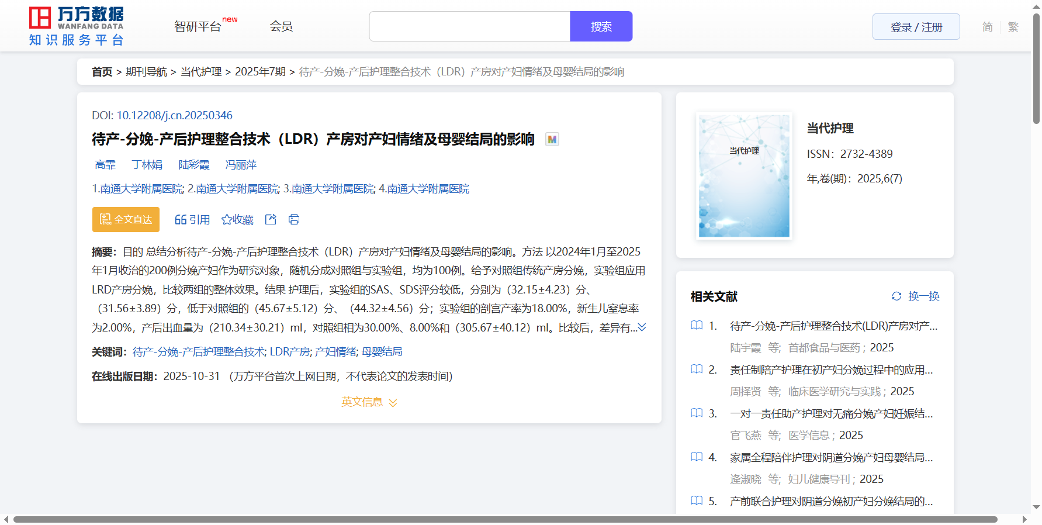Image resolution: width=1042 pixels, height=525 pixels.
Task: Open the 会员 menu item
Action: [x=281, y=26]
